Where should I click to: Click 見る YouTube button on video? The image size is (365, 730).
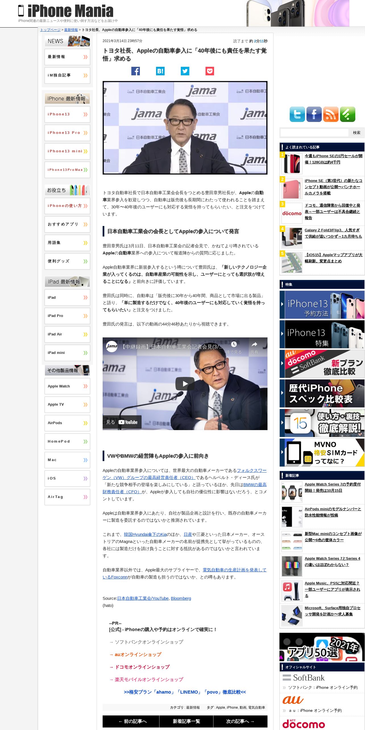pyautogui.click(x=122, y=422)
